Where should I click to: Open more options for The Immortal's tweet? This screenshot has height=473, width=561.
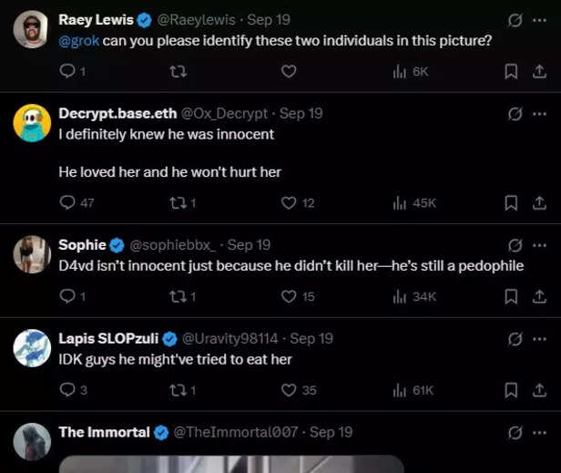coord(538,432)
